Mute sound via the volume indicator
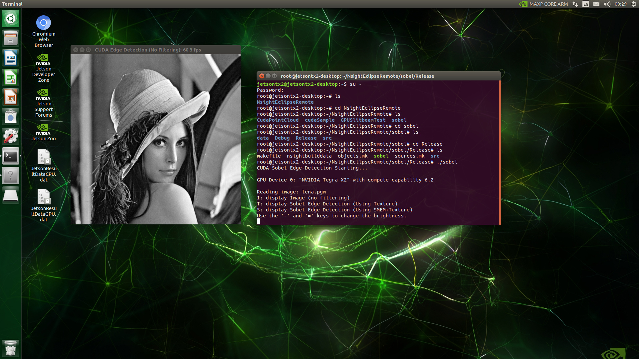Viewport: 639px width, 359px height. click(607, 4)
